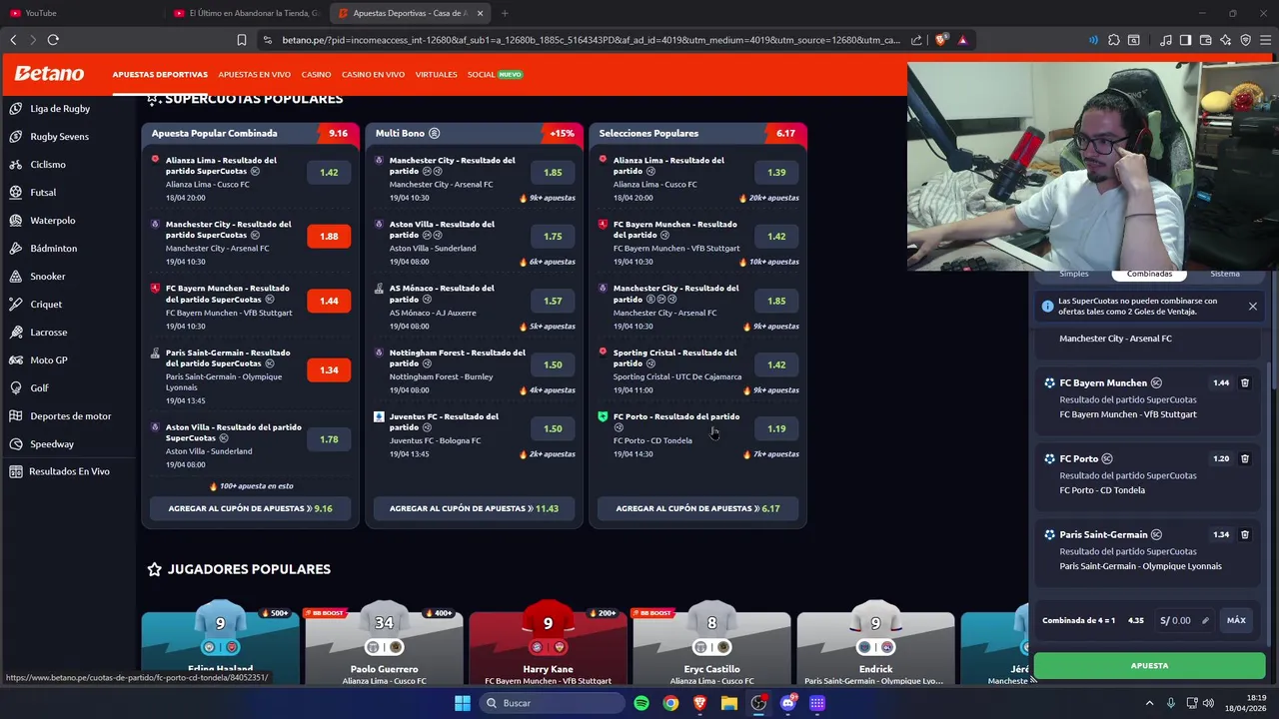Open Apuestas Deportivas menu
This screenshot has width=1279, height=719.
pyautogui.click(x=160, y=75)
